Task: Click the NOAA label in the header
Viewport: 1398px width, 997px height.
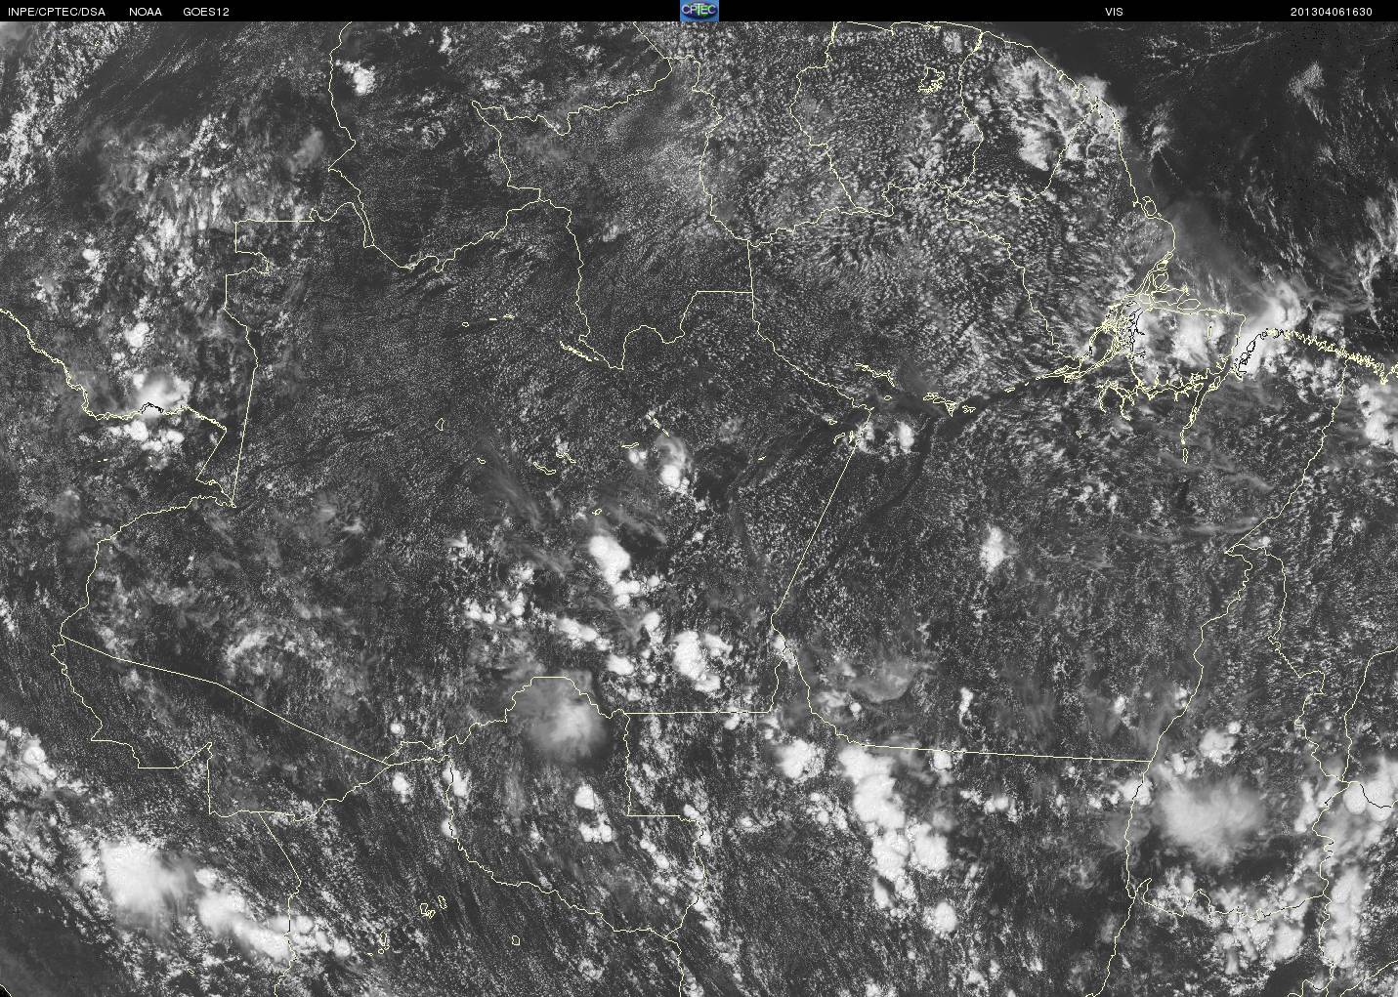Action: [146, 12]
